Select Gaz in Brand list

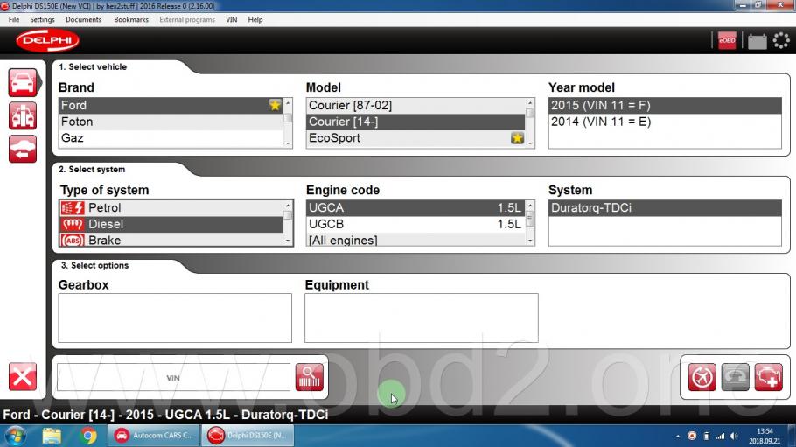[171, 138]
